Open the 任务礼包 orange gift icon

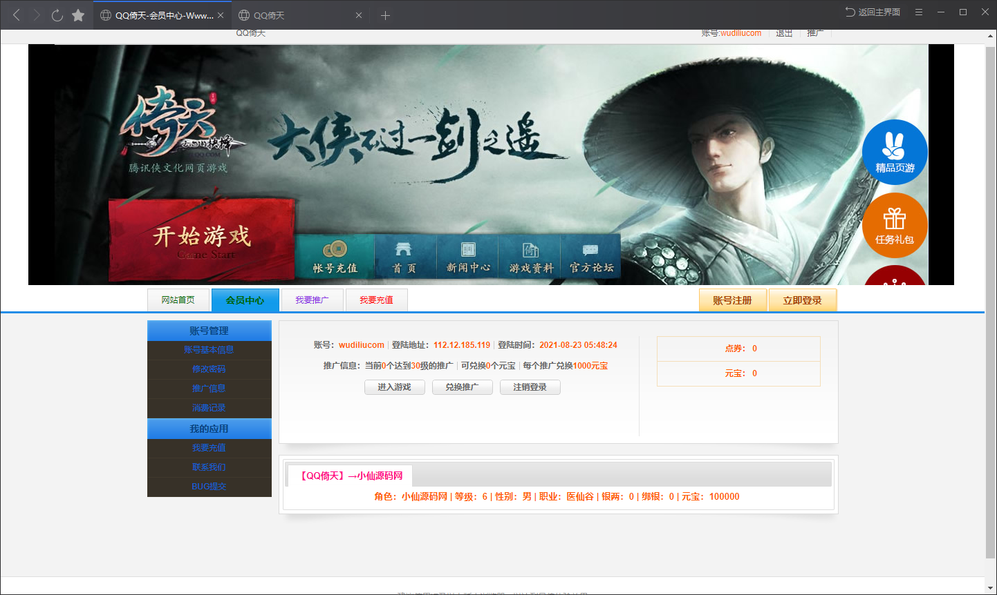click(x=895, y=226)
